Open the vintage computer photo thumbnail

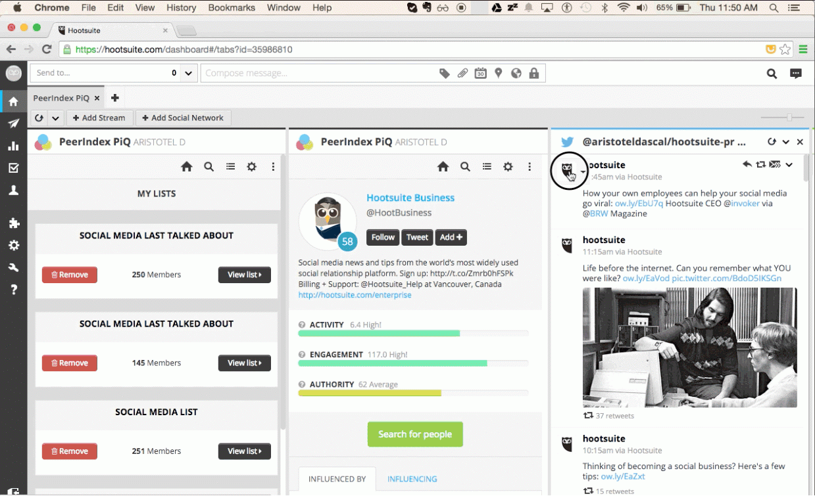click(x=689, y=348)
